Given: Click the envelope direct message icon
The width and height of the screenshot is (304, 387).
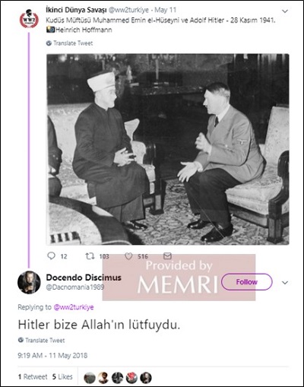Looking at the screenshot, I should pos(167,256).
